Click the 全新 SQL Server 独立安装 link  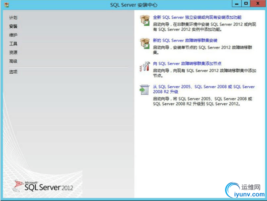click(x=197, y=17)
